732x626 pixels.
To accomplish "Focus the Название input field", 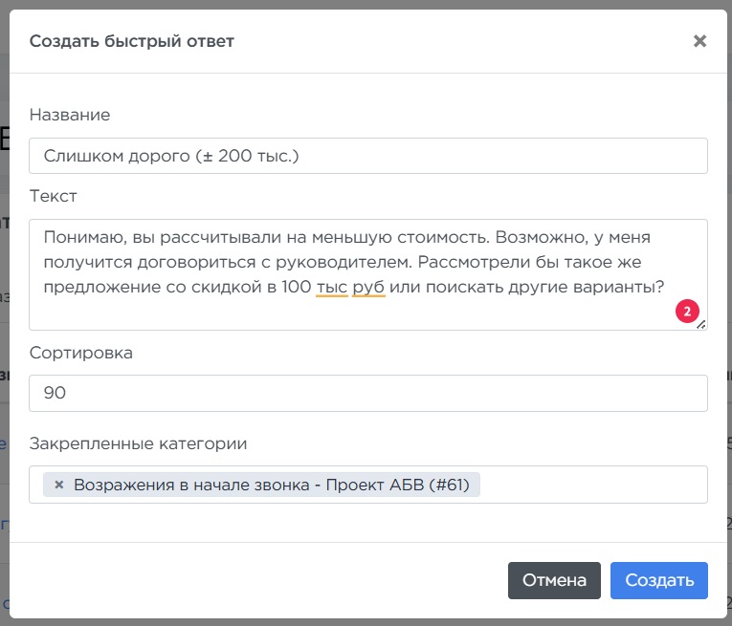I will [x=368, y=156].
